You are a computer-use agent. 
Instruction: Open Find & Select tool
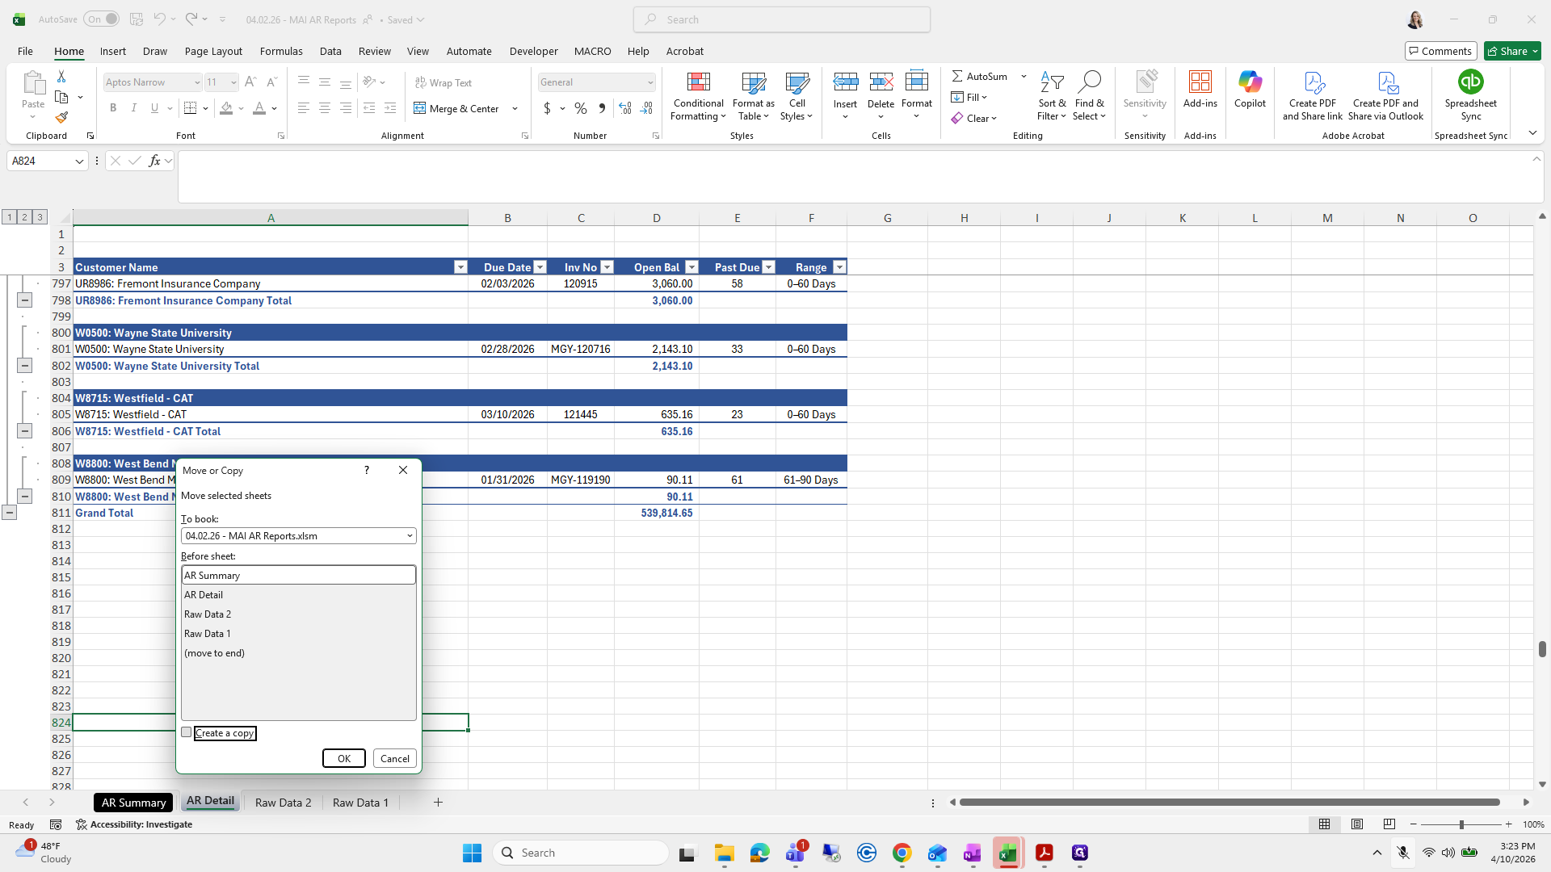[x=1089, y=96]
